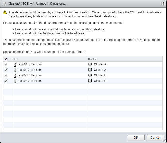167x143 pixels.
Task: Toggle the checkbox for esxi04.zoller.com
Action: (6, 81)
